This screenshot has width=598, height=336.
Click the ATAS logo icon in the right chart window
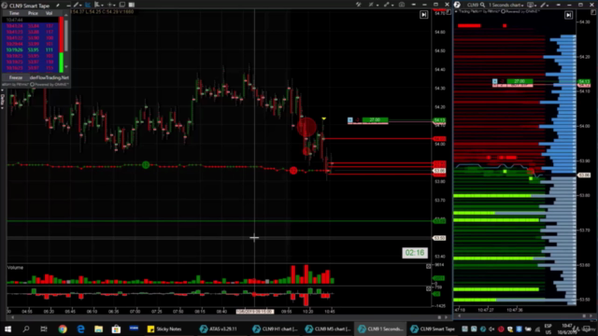[x=457, y=5]
